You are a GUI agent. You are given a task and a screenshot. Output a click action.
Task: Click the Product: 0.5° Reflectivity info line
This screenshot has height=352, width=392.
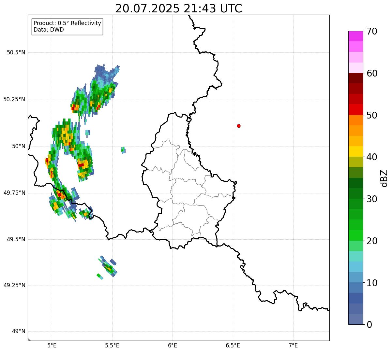[x=67, y=23]
